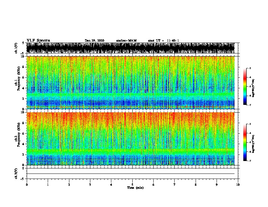Viewport: 268px width, 207px height.
Task: Click the ch.1 waveform strip at the top
Action: point(130,48)
